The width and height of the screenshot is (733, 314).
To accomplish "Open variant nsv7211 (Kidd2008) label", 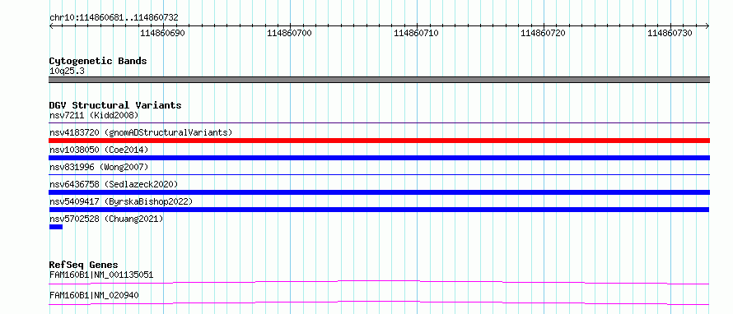I will click(94, 115).
